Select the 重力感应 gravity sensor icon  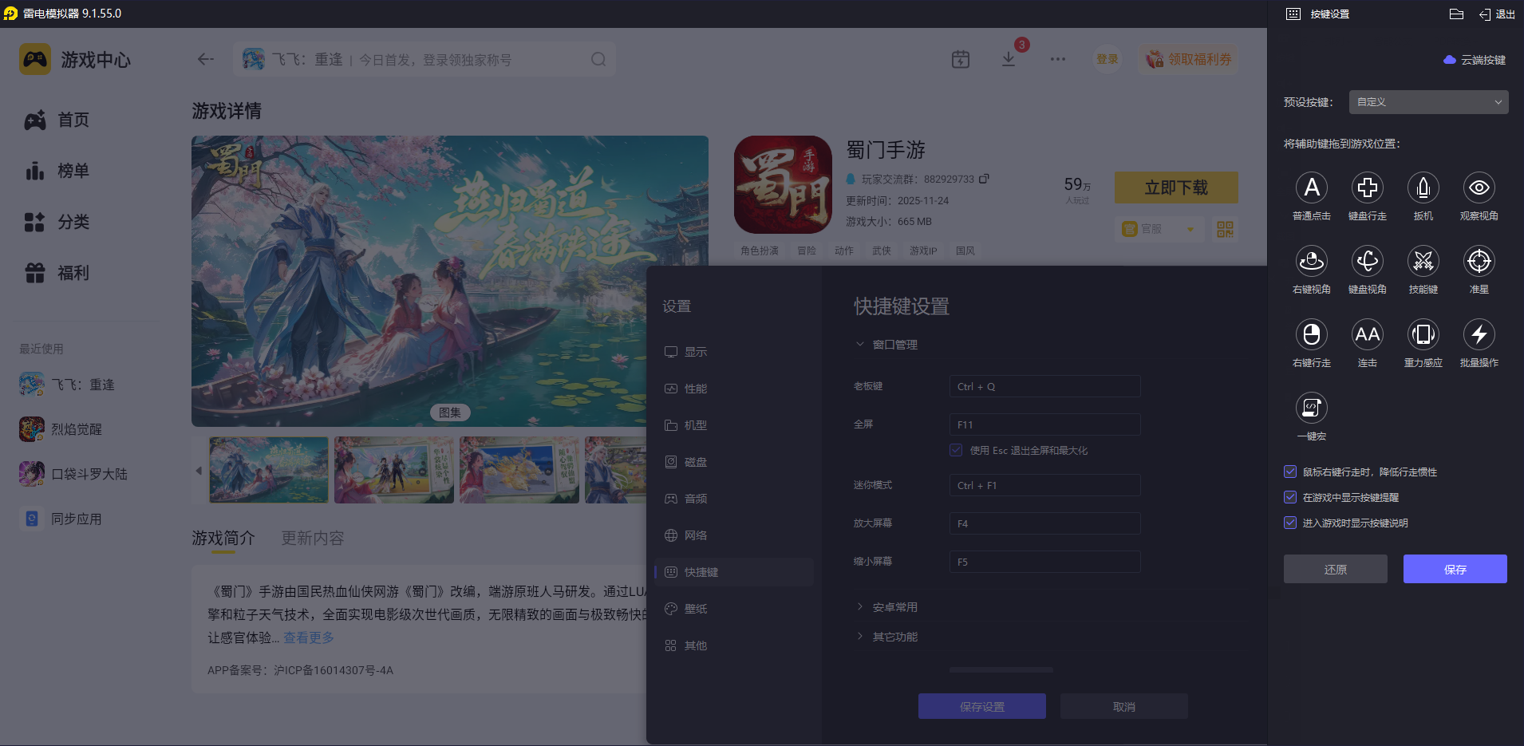(x=1423, y=334)
